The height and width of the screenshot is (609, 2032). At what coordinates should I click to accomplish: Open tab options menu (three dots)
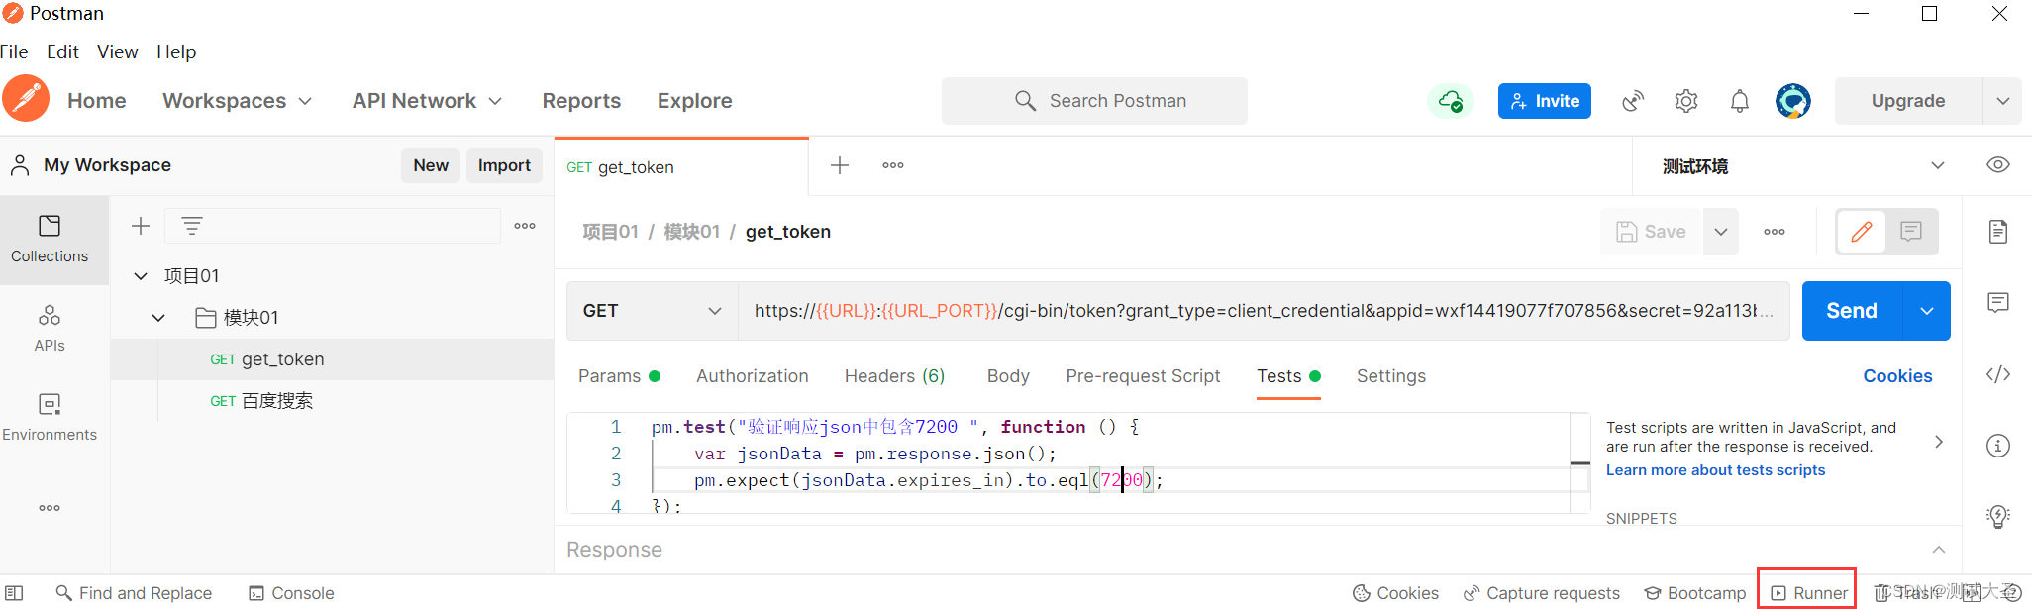(893, 165)
